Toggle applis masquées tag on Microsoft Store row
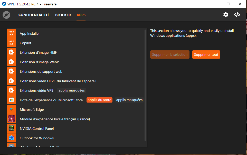 (x=129, y=100)
